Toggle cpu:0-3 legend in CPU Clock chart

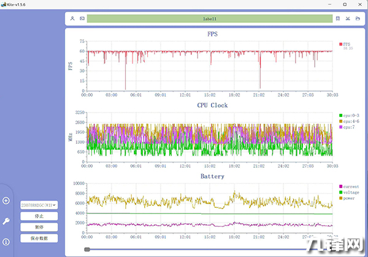click(x=349, y=116)
